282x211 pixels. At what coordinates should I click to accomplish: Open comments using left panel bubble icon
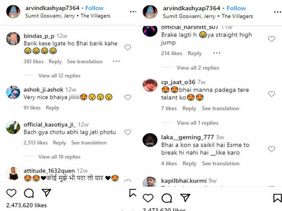pyautogui.click(x=29, y=193)
